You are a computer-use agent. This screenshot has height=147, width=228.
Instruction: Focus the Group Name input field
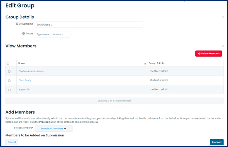click(x=89, y=25)
